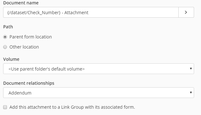Place cursor after the word Attachment
201x115 pixels.
point(88,13)
